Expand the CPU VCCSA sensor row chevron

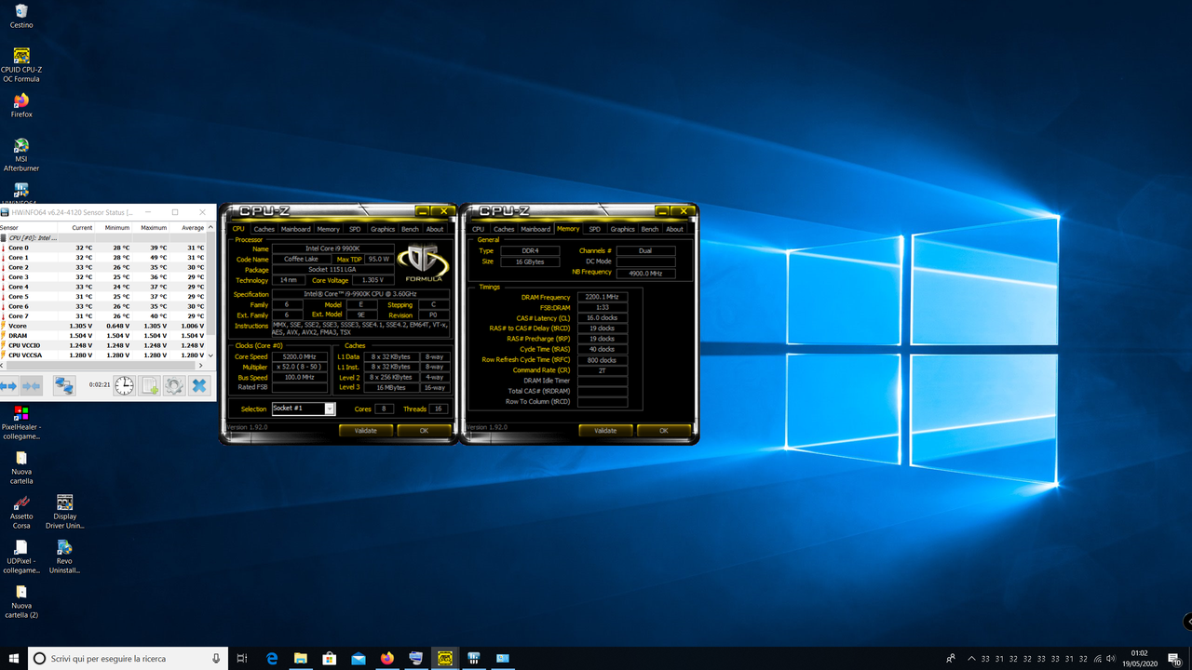click(x=210, y=355)
